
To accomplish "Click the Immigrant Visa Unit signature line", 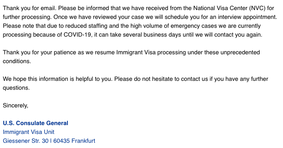I will pos(29,132).
